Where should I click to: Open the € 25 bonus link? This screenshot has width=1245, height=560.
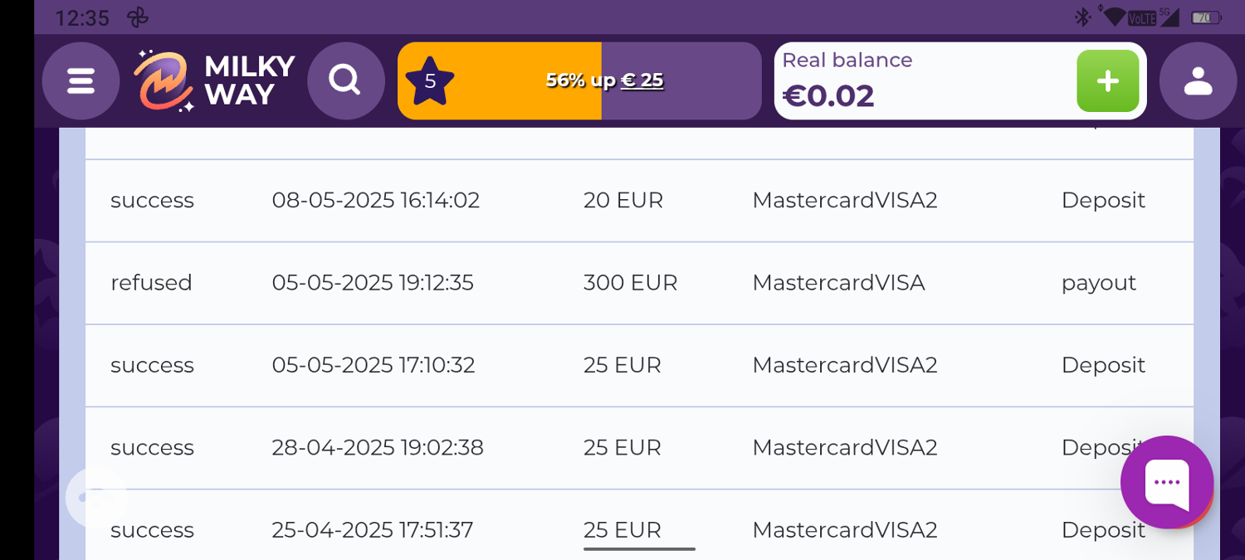click(642, 80)
